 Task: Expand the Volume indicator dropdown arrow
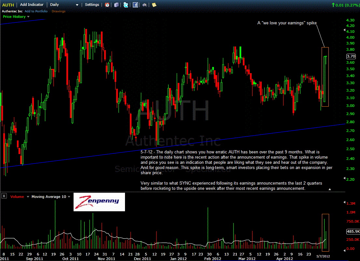[28, 197]
